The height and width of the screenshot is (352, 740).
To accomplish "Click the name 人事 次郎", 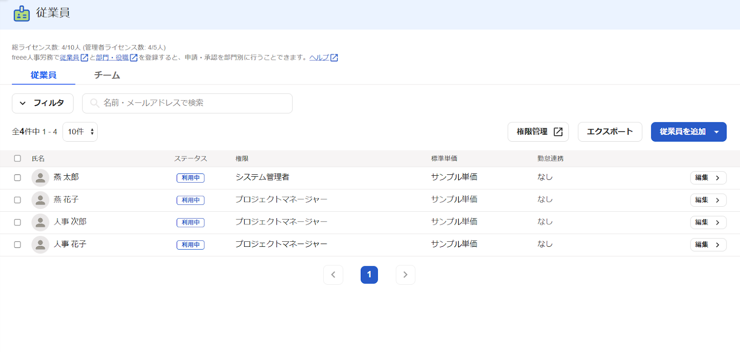I will (x=70, y=222).
